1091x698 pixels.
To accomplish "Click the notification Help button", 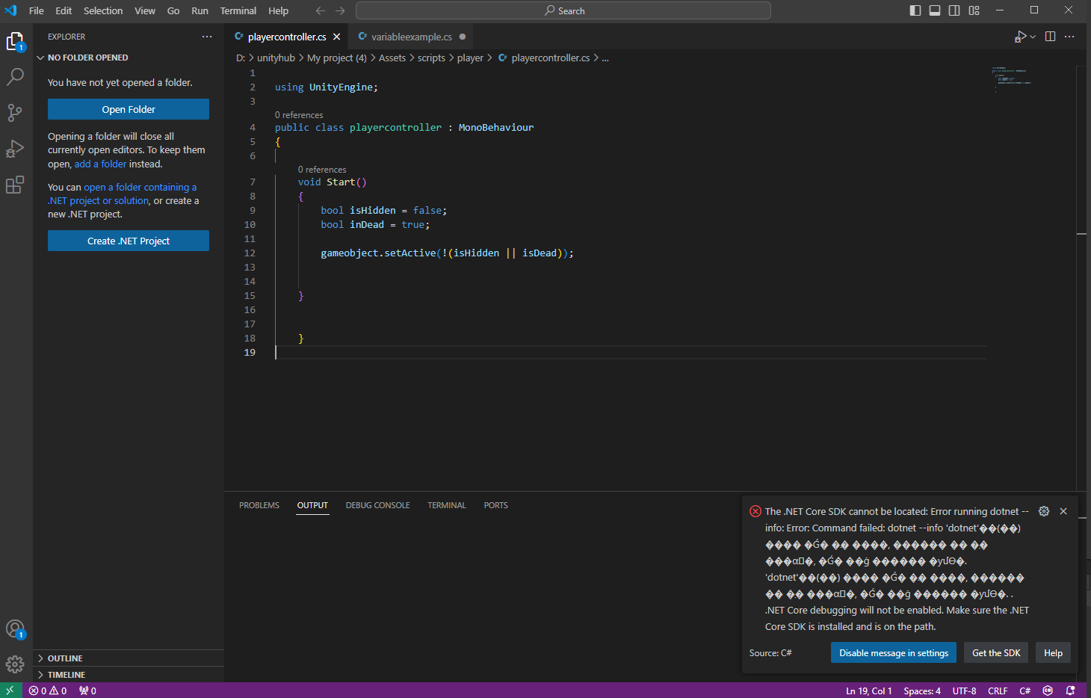I will [1053, 652].
